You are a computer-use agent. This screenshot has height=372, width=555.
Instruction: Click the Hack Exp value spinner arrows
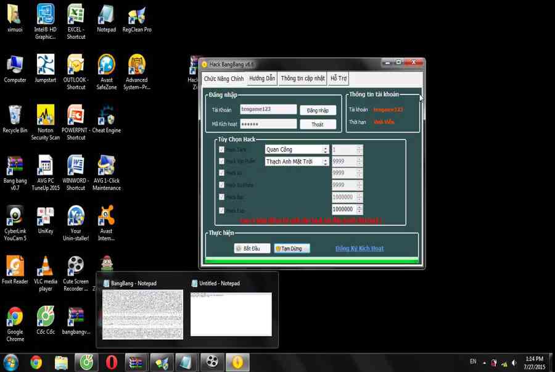pyautogui.click(x=360, y=210)
